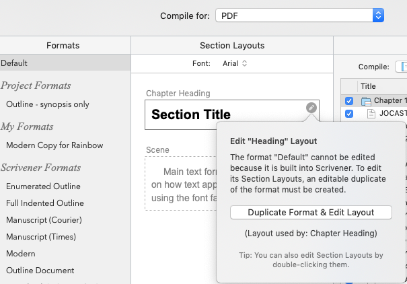Click the Section Title layout preview
The width and height of the screenshot is (407, 284).
pyautogui.click(x=232, y=114)
